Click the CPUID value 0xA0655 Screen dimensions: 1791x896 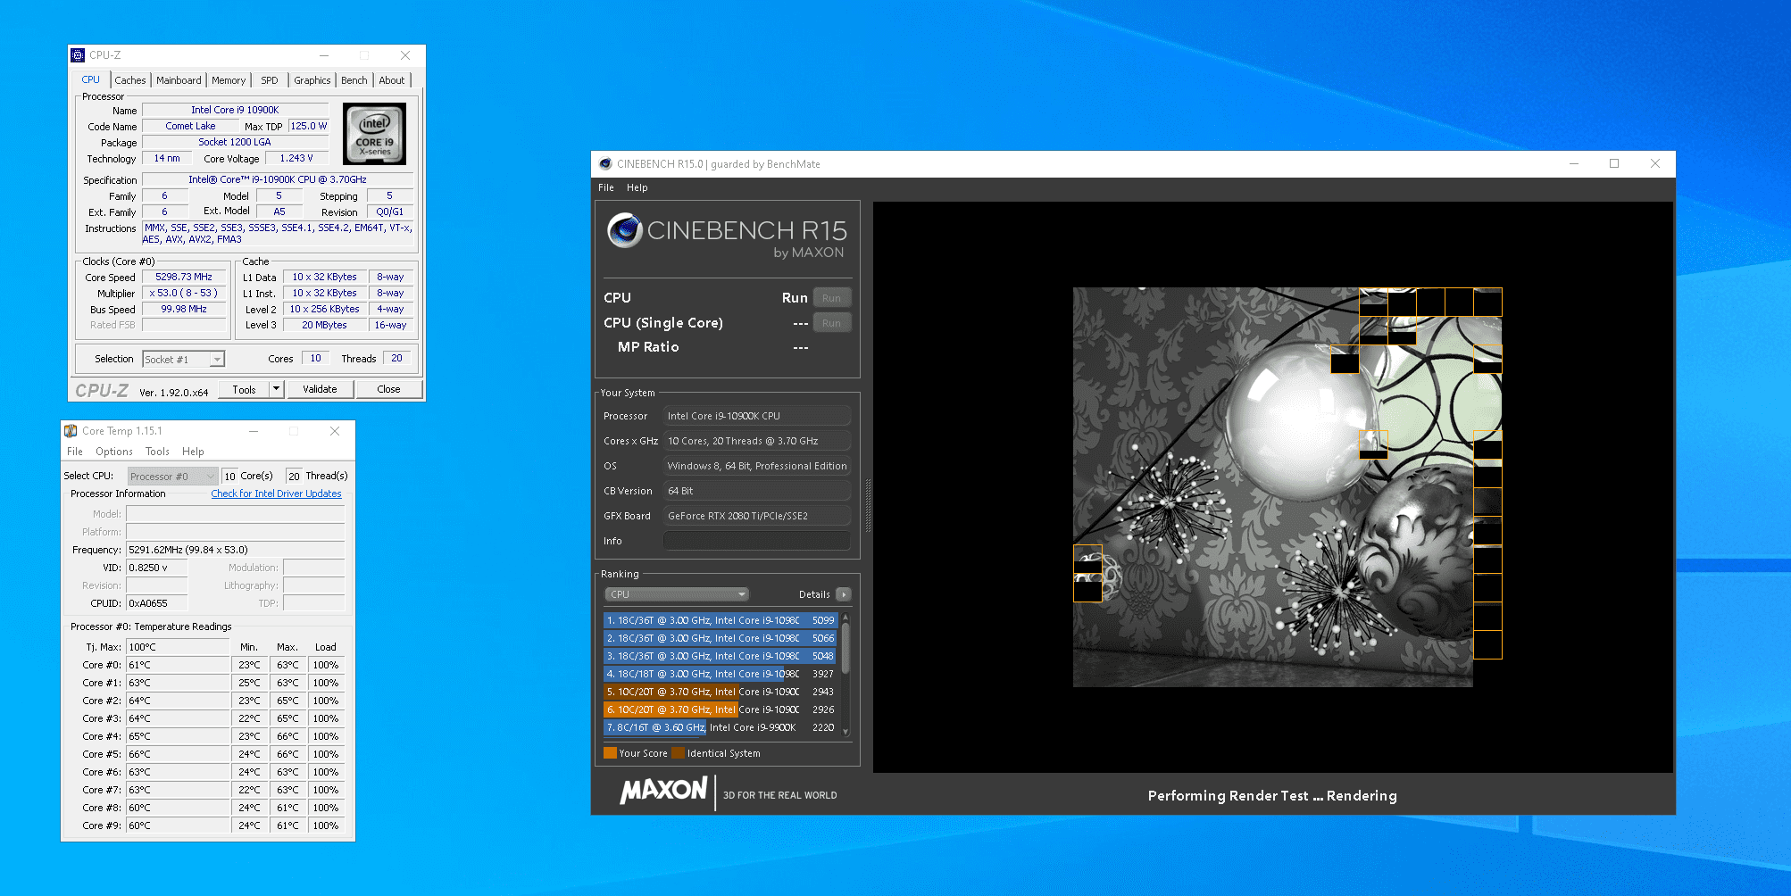tap(157, 603)
